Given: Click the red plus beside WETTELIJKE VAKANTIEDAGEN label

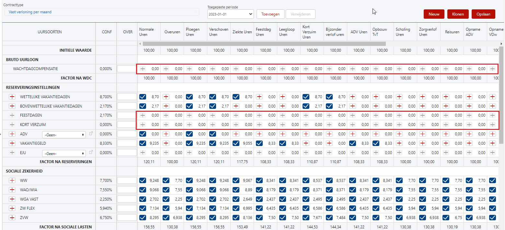Looking at the screenshot, I should pos(12,97).
